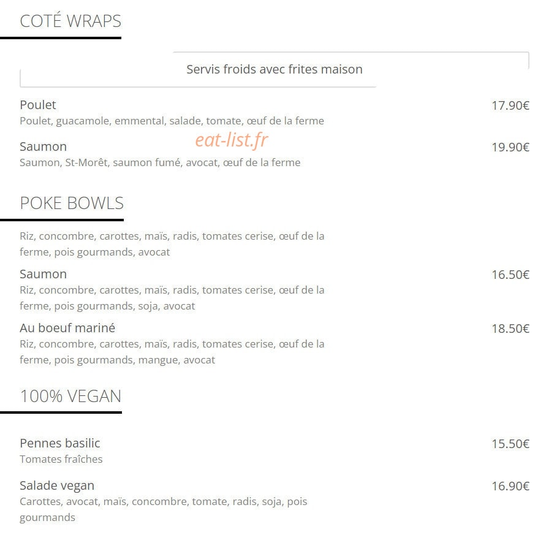
Task: Select the Salade vegan dish
Action: point(57,485)
